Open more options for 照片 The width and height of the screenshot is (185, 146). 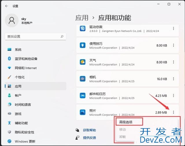pos(173,112)
